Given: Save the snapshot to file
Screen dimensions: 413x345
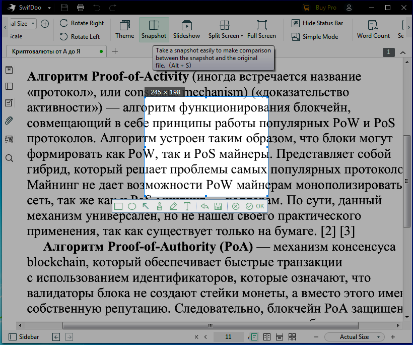Looking at the screenshot, I should [x=218, y=206].
